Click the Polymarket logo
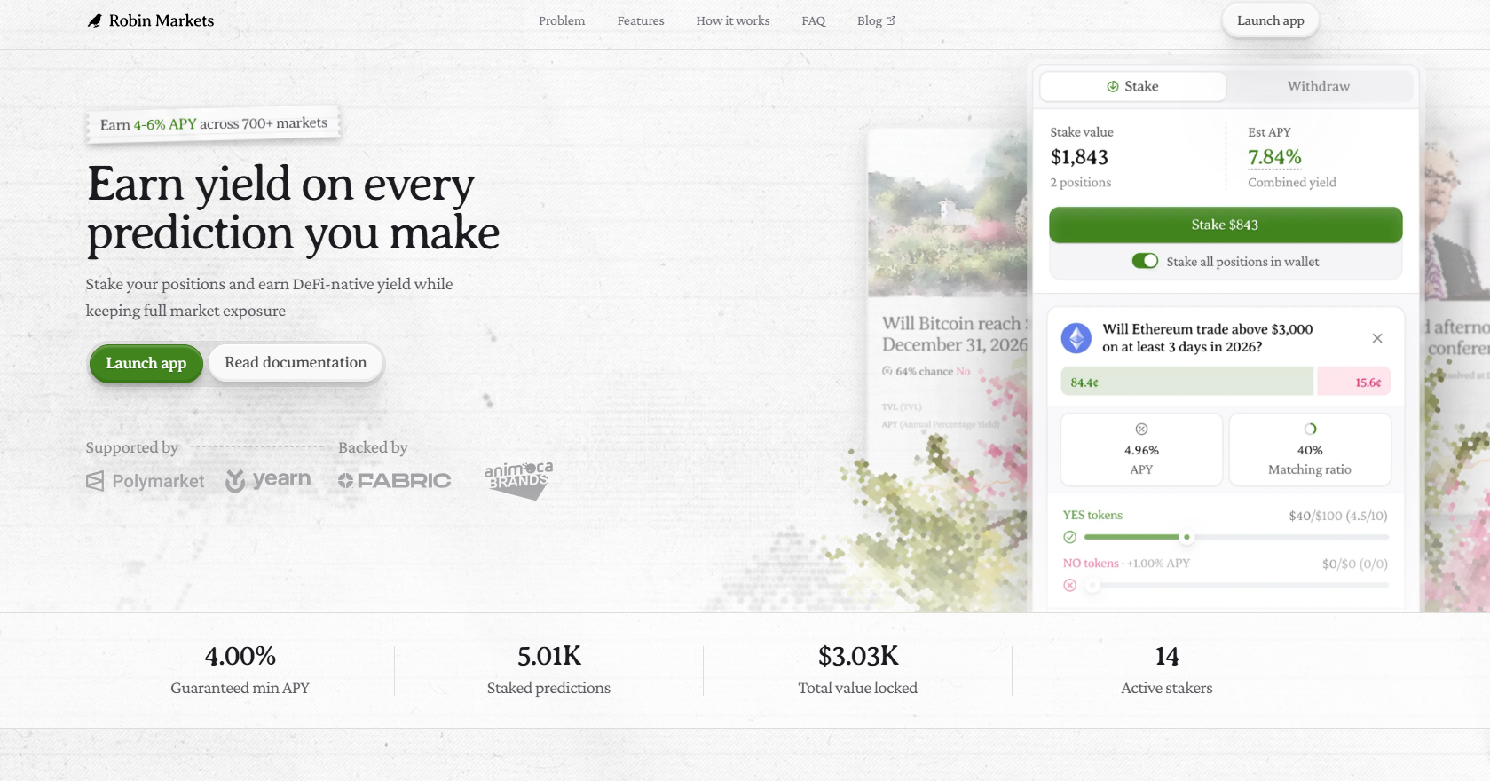The image size is (1490, 781). [x=145, y=481]
